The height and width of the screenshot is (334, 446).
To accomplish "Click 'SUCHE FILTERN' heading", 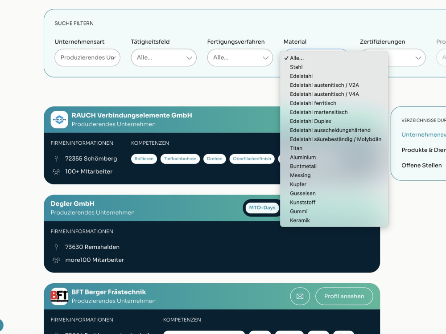I will pyautogui.click(x=74, y=23).
